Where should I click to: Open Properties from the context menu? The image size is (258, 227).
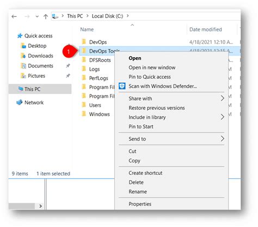click(x=140, y=204)
